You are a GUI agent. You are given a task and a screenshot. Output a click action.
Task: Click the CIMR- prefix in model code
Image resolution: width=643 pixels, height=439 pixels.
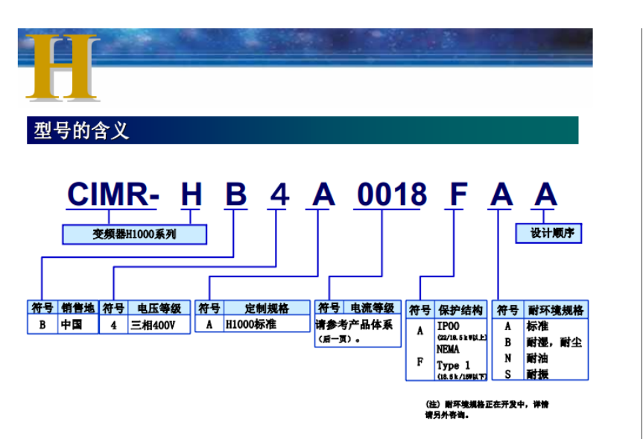[x=113, y=195]
